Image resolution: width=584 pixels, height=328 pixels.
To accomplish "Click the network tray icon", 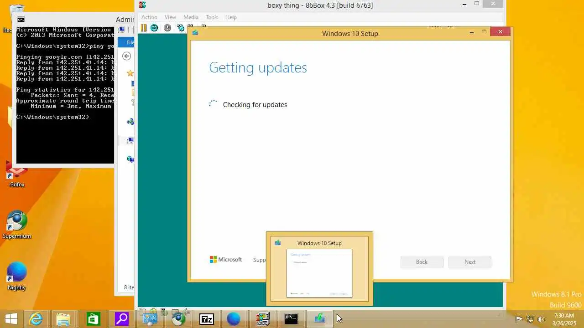I will click(x=530, y=319).
